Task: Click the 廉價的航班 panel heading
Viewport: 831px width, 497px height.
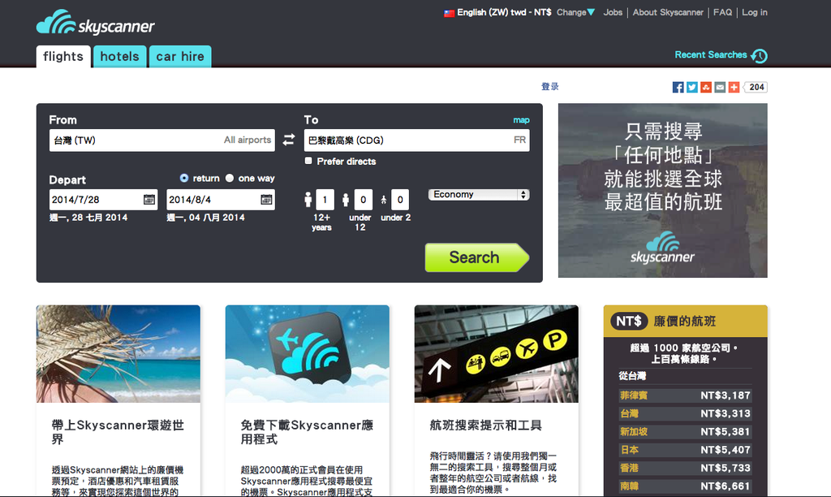Action: point(685,321)
